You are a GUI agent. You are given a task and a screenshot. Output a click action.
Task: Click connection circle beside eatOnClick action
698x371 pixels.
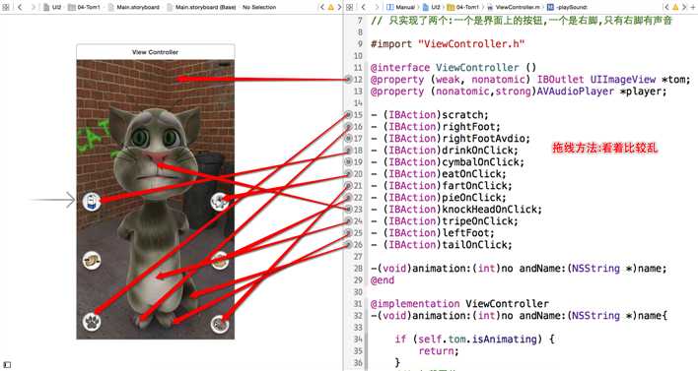click(349, 174)
